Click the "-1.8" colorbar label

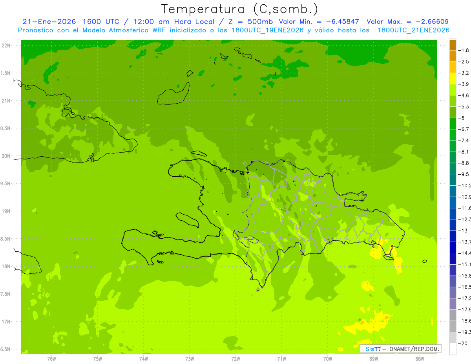(464, 50)
